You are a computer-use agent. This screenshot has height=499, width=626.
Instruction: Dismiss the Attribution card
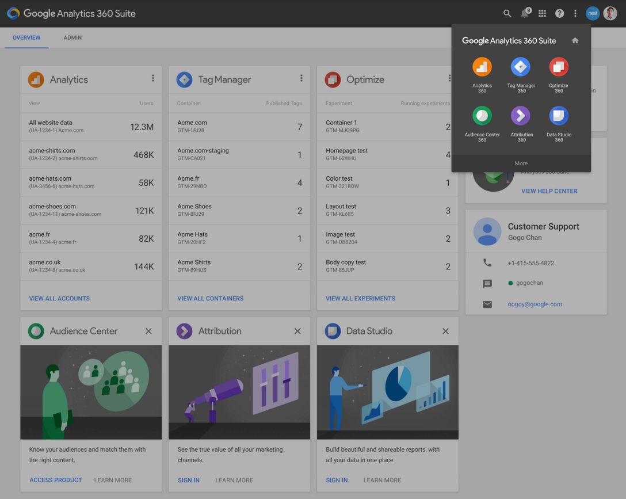(297, 331)
